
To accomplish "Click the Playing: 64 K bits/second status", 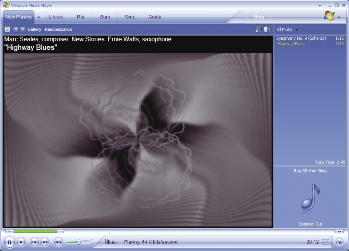I will click(151, 242).
